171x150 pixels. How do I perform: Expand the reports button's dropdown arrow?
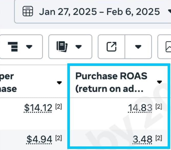(79, 47)
